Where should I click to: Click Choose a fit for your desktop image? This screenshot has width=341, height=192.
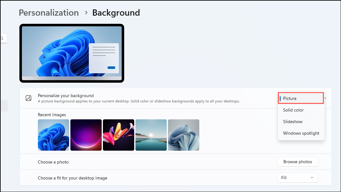(72, 178)
